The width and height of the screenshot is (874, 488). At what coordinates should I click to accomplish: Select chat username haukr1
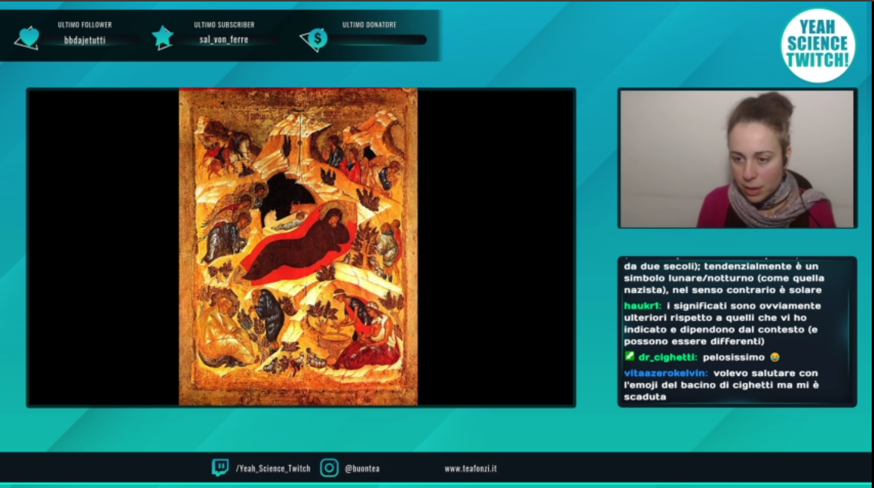click(642, 306)
